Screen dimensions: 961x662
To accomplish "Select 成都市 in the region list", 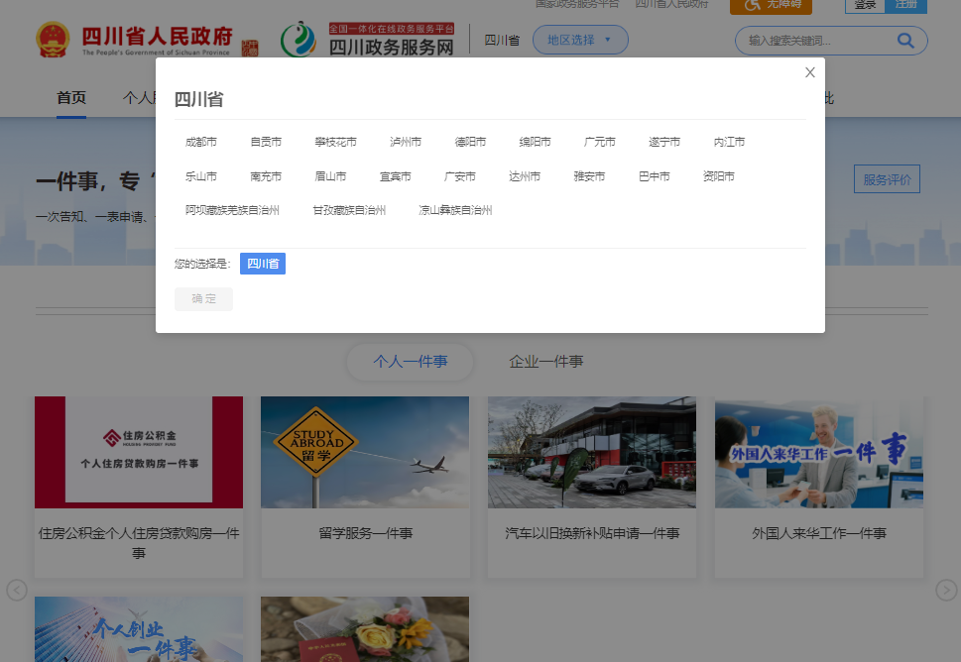I will 201,142.
